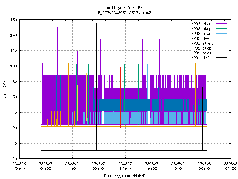Image resolution: width=238 pixels, height=179 pixels.
Task: Click the x-axis tick '230807 00:00'
Action: click(x=45, y=166)
